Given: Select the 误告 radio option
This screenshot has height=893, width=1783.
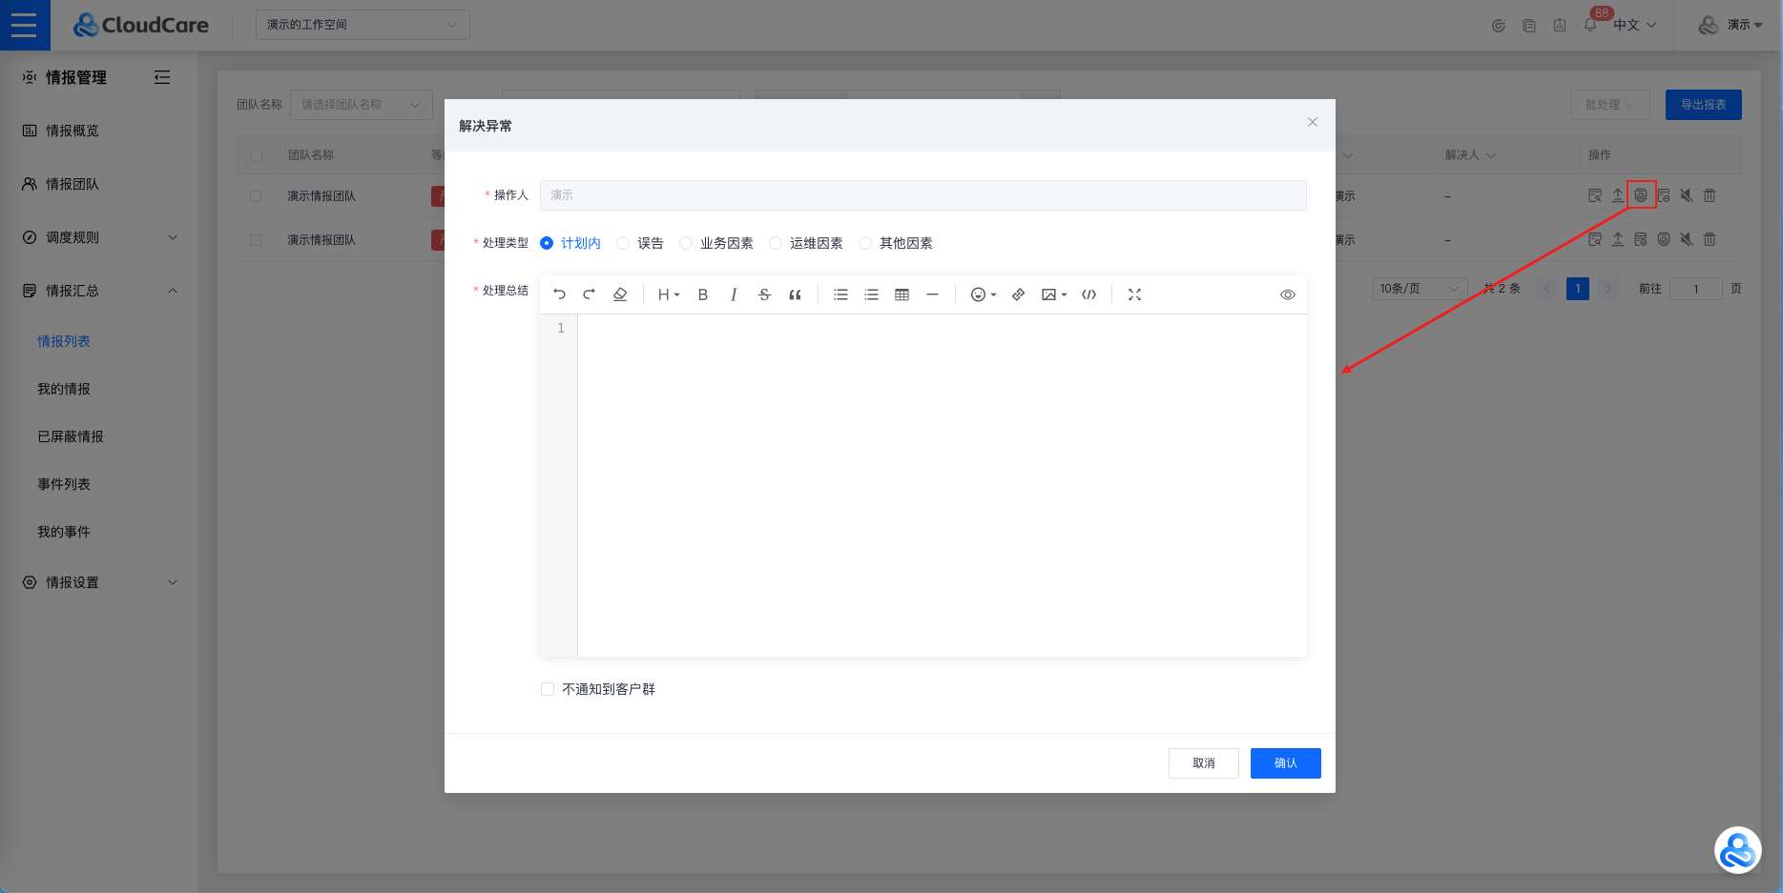Looking at the screenshot, I should click(x=624, y=243).
